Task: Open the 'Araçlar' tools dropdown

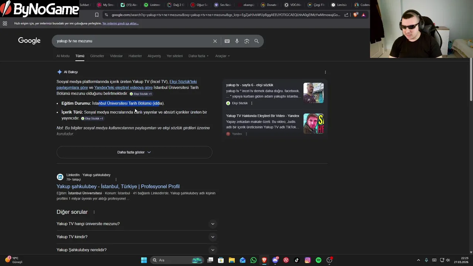Action: click(x=222, y=56)
